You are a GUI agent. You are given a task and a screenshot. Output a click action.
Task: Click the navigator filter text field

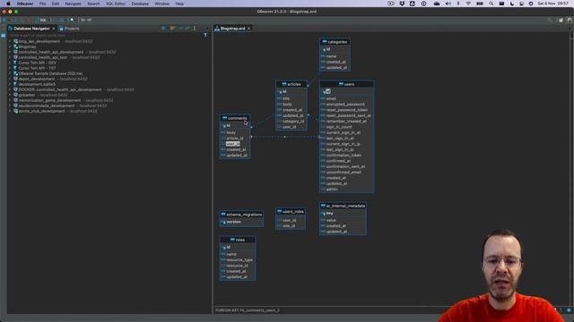104,36
